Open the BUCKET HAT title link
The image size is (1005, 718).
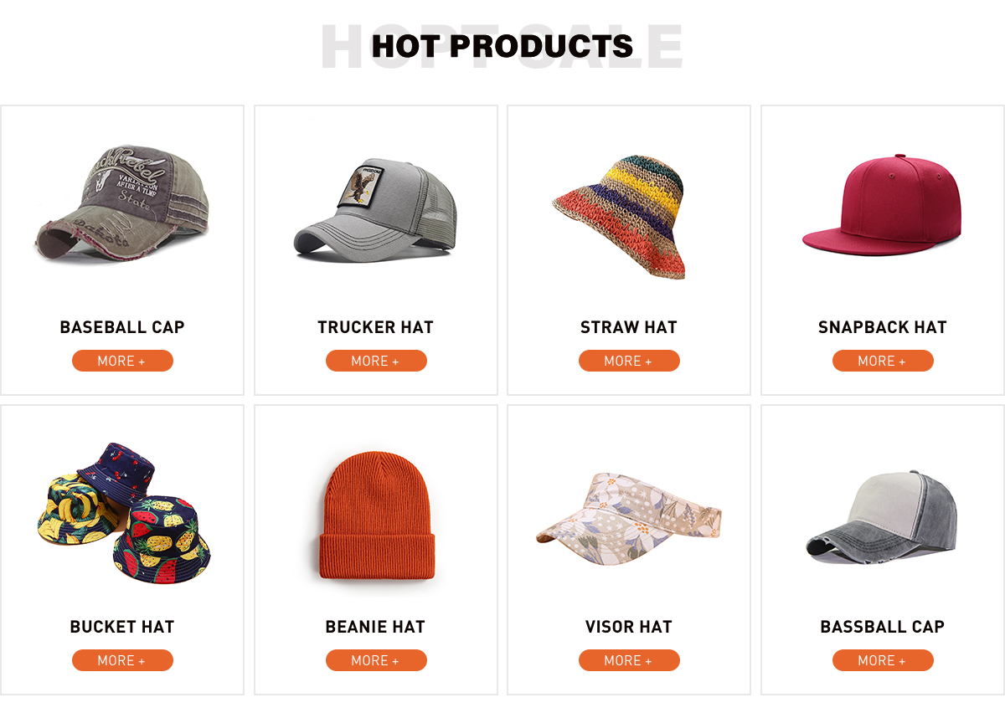(122, 627)
